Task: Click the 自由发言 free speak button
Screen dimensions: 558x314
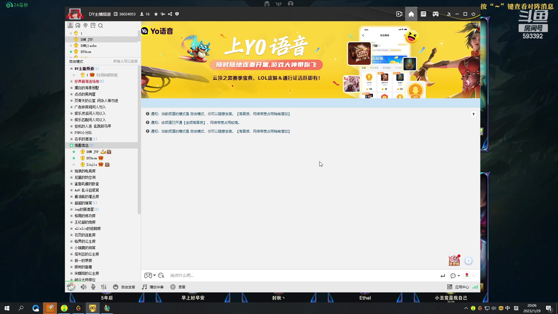Action: click(x=124, y=287)
